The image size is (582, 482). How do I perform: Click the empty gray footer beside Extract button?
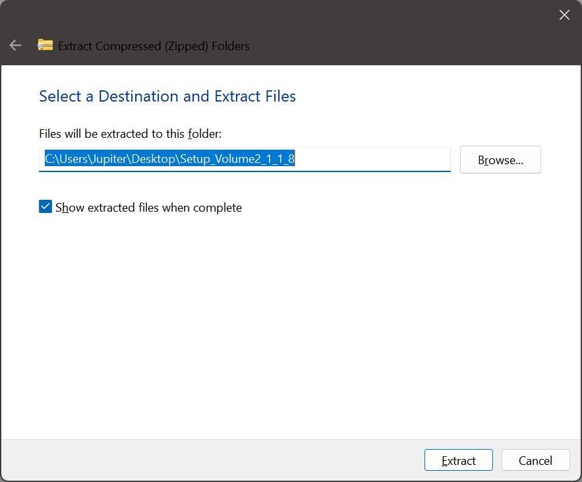212,460
